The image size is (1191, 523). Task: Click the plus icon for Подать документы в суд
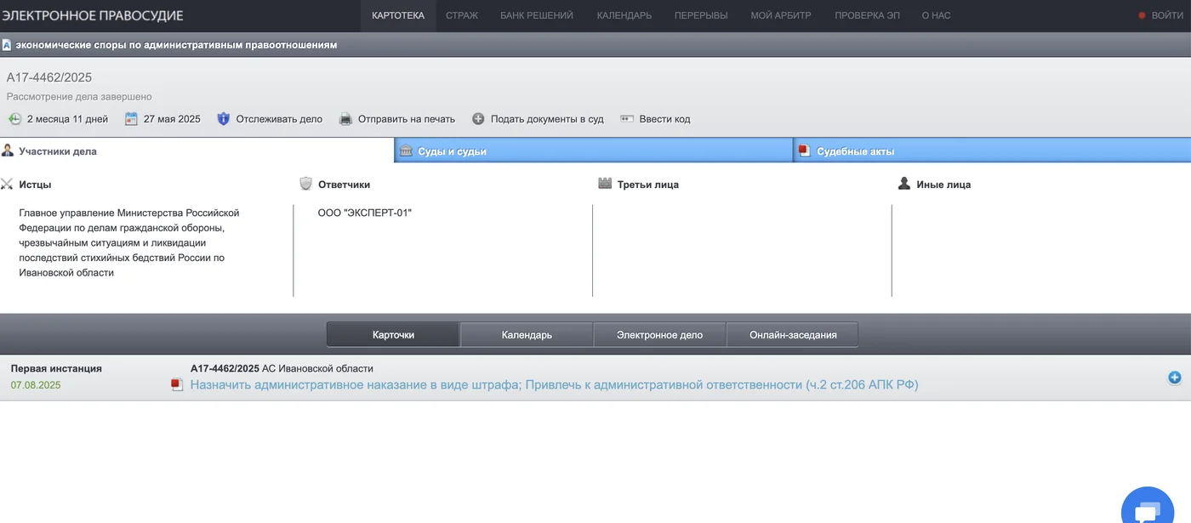point(478,119)
